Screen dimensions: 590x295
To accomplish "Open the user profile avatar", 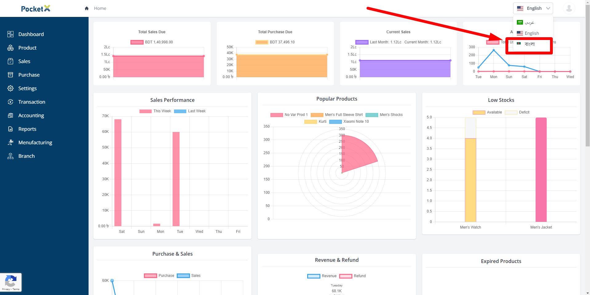I will [569, 8].
